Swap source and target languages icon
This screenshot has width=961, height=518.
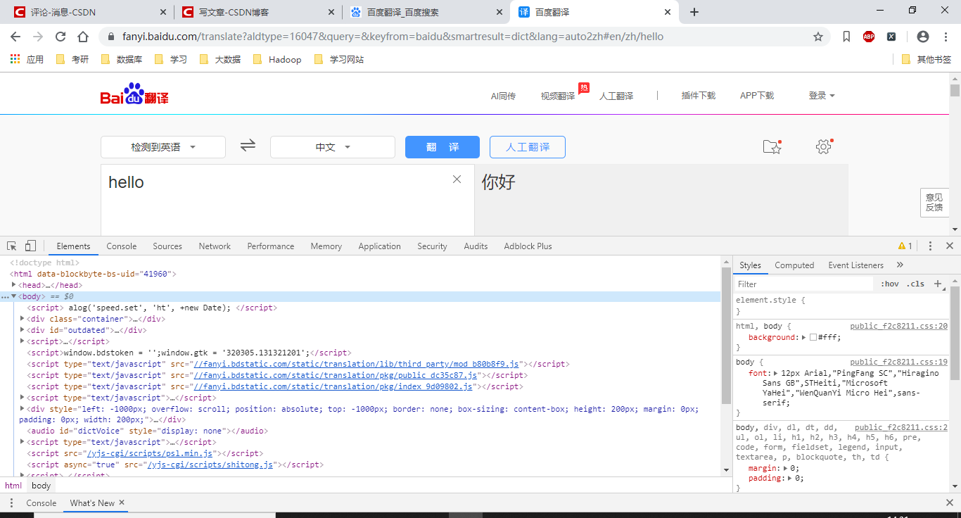[x=248, y=146]
